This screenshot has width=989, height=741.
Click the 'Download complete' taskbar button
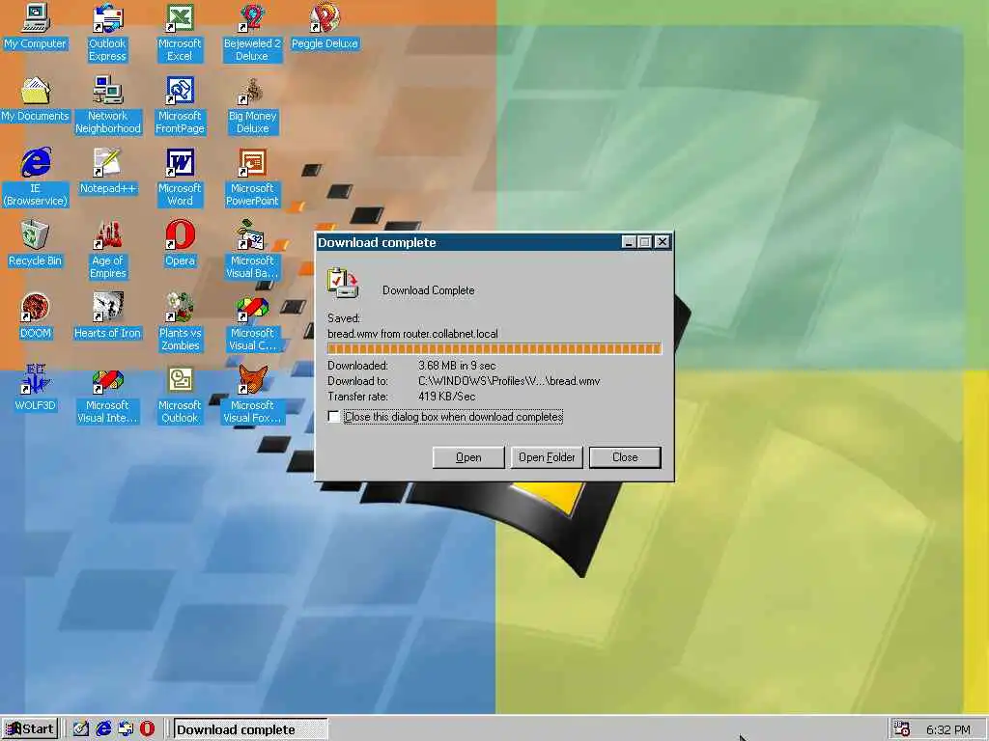click(x=250, y=729)
